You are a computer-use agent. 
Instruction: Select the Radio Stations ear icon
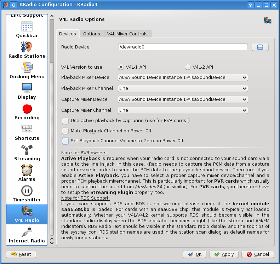27,47
